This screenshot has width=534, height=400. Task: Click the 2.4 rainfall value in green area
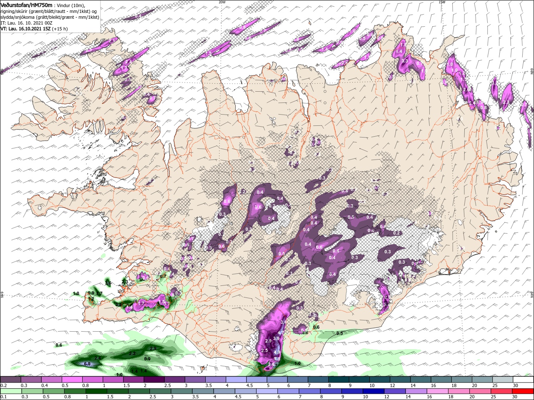pos(98,358)
